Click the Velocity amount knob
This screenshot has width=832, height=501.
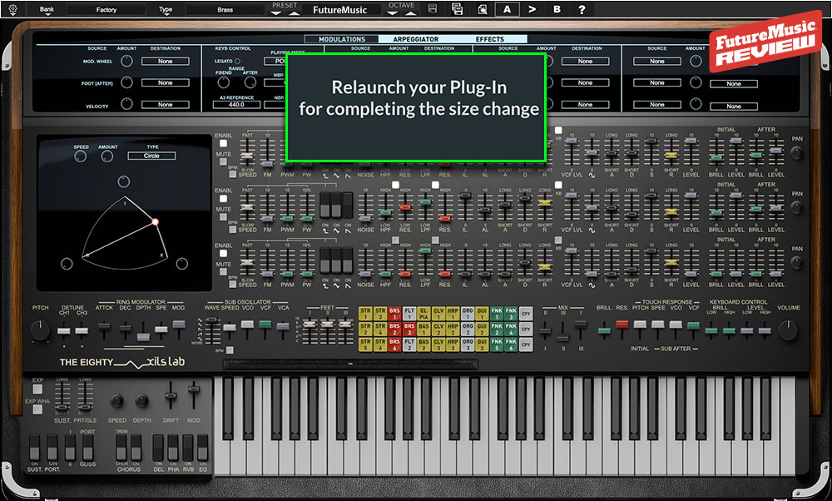tap(126, 104)
